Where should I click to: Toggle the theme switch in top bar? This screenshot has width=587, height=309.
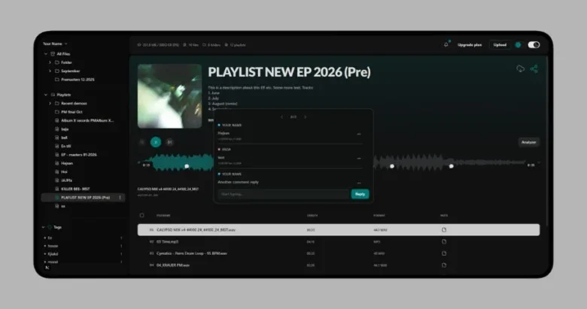[534, 44]
